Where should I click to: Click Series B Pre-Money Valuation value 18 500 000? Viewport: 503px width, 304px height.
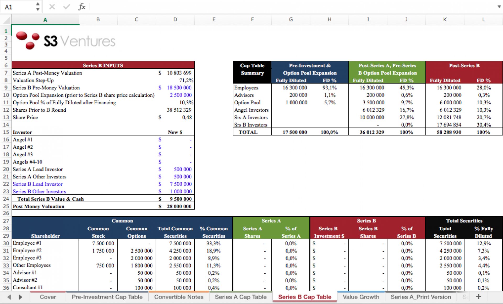pyautogui.click(x=179, y=88)
